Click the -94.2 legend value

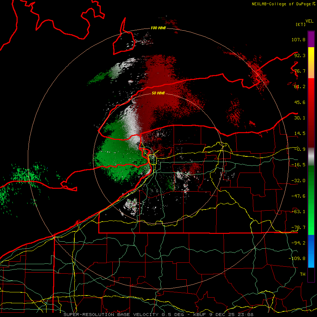tap(298, 243)
